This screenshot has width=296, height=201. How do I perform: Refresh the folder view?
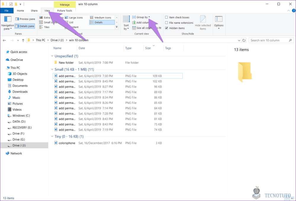coord(244,40)
